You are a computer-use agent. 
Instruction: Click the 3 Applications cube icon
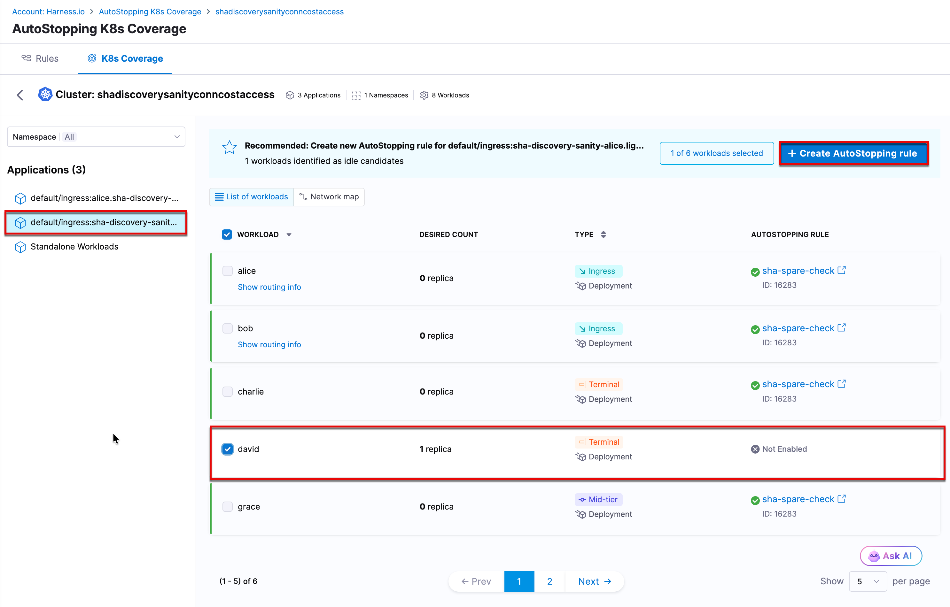click(x=290, y=95)
